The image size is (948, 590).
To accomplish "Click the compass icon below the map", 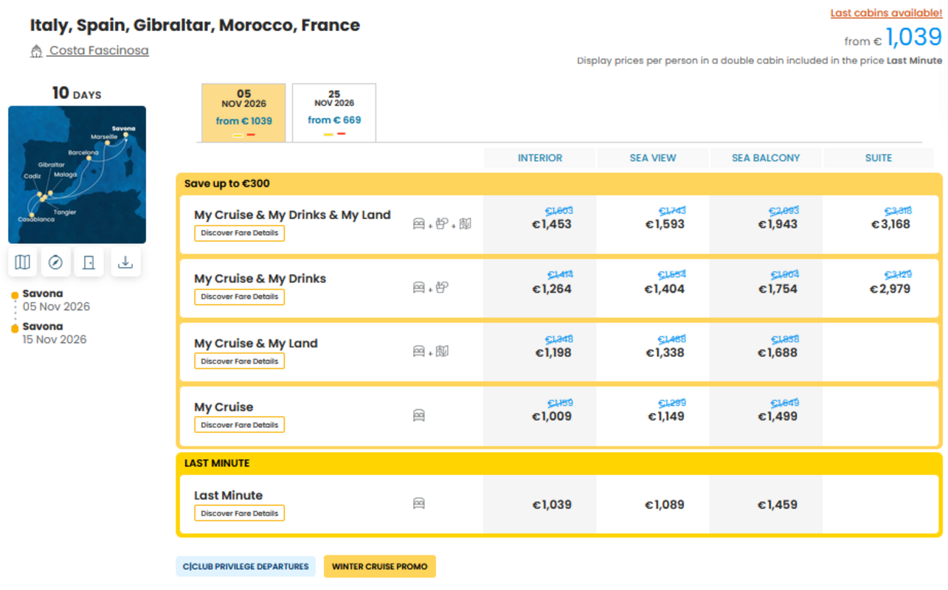I will click(55, 263).
